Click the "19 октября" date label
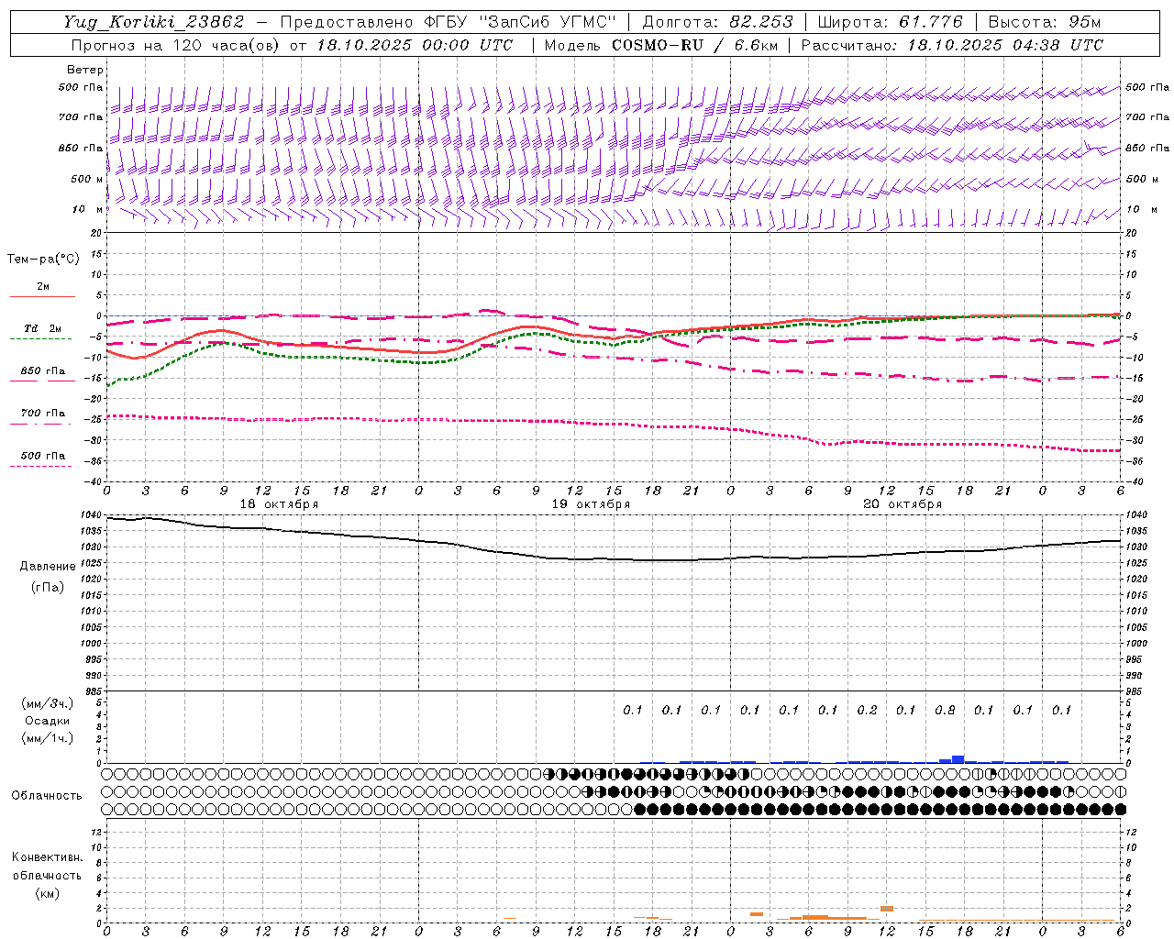1174x939 pixels. [592, 504]
